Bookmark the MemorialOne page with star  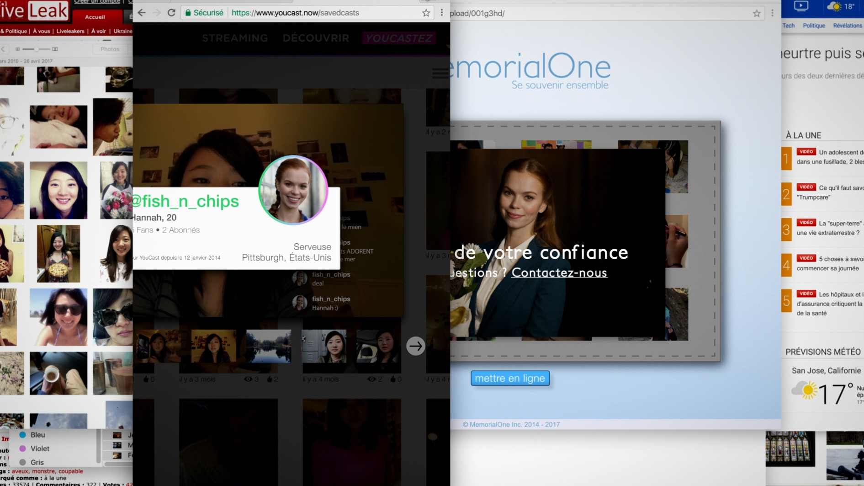757,13
